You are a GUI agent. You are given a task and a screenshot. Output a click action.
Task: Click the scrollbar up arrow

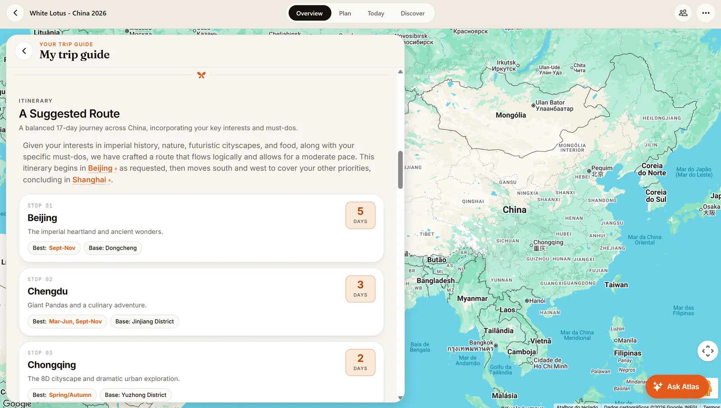(x=400, y=72)
